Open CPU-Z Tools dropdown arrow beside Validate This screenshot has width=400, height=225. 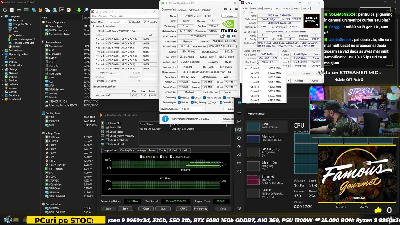(289, 81)
